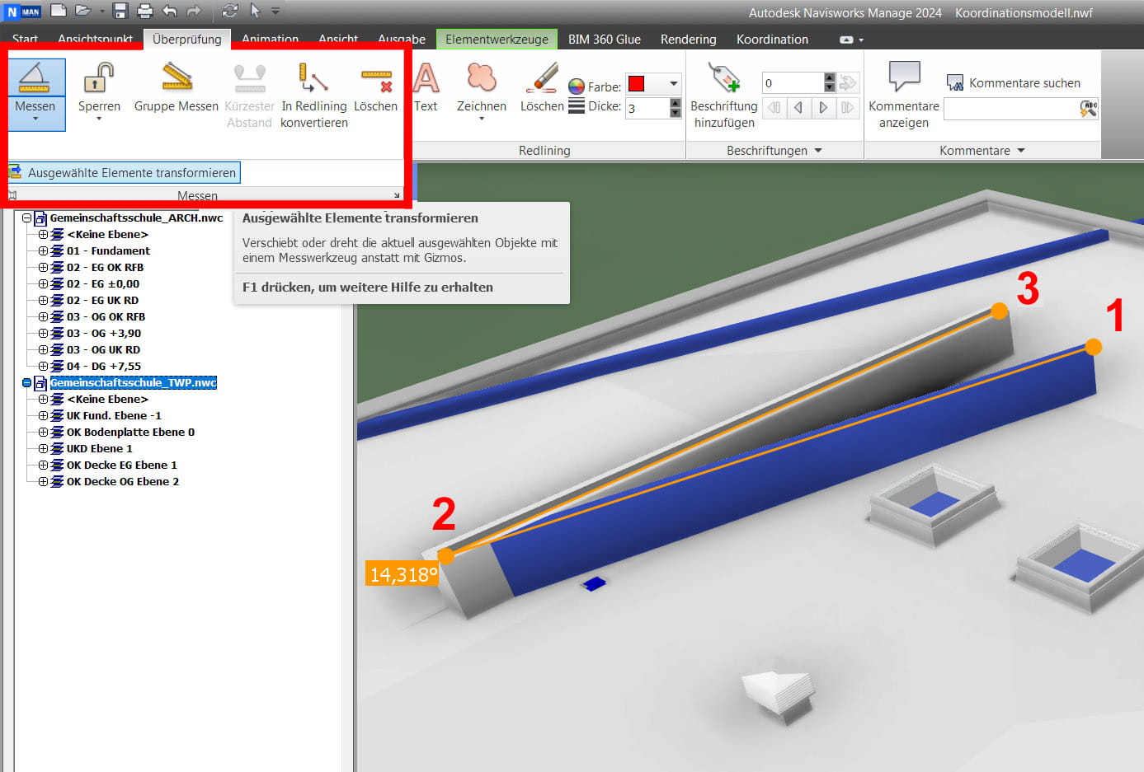
Task: Collapse the Gemeinschaftsschule_TWP.nwc tree node
Action: click(x=26, y=383)
